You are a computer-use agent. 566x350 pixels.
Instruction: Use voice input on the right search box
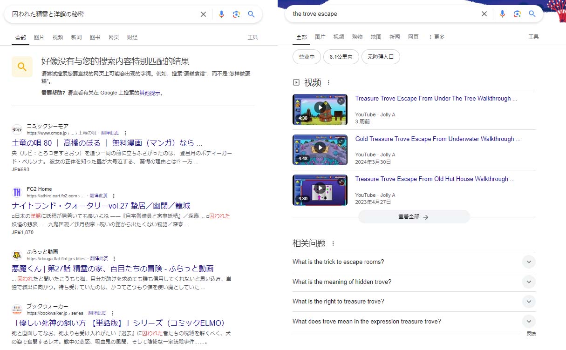(502, 14)
